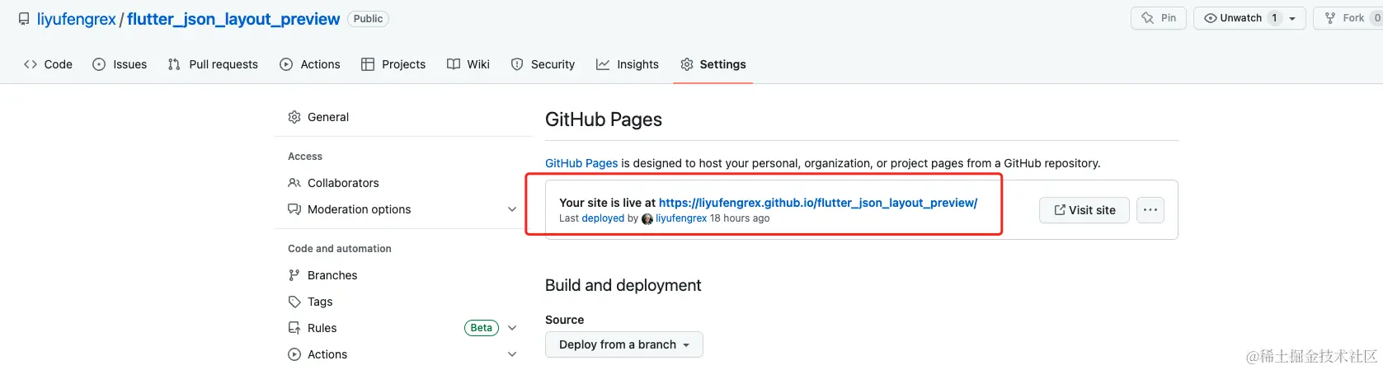Click the flutter_json_layout_preview repository name
This screenshot has width=1383, height=370.
pos(233,19)
